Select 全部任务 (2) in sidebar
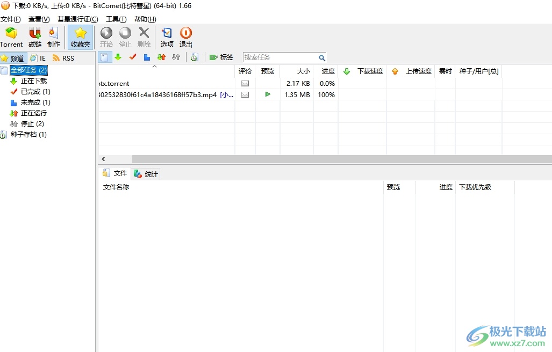Image resolution: width=552 pixels, height=352 pixels. [28, 70]
